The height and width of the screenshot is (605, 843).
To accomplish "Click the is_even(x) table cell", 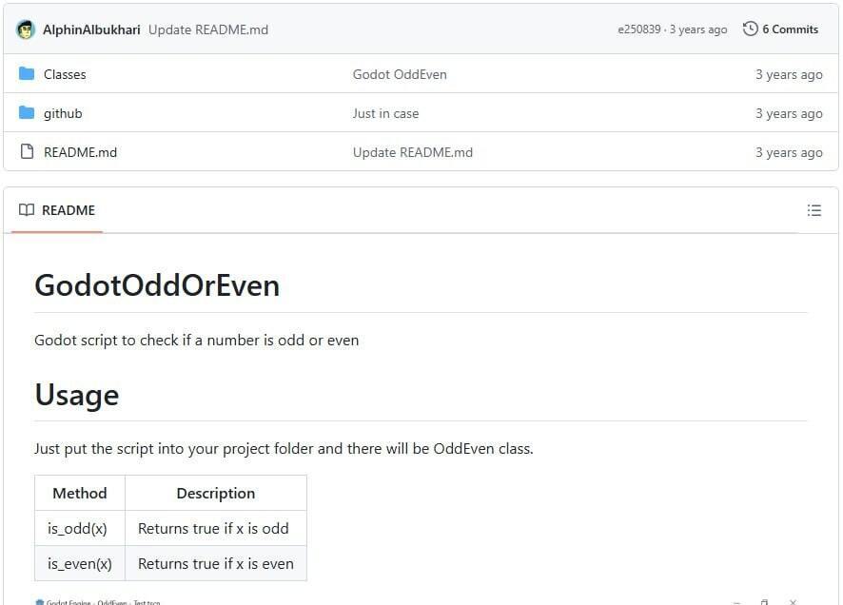I will [x=80, y=564].
